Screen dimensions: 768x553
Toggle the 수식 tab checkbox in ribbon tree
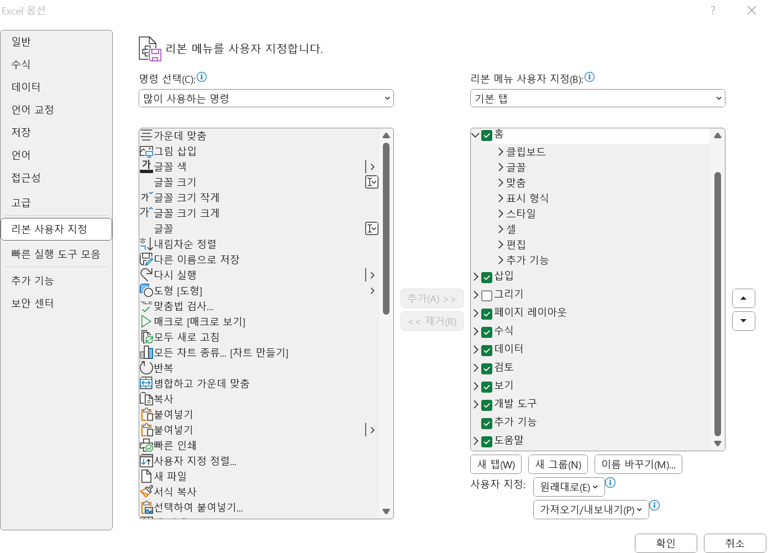487,332
